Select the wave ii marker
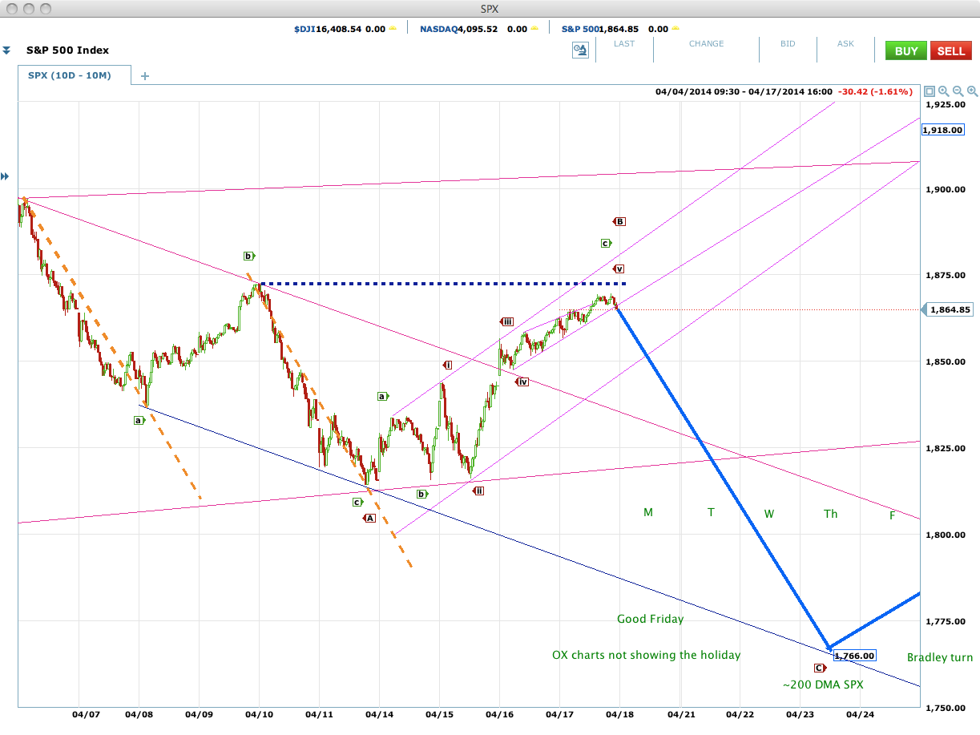The height and width of the screenshot is (735, 980). tap(478, 491)
